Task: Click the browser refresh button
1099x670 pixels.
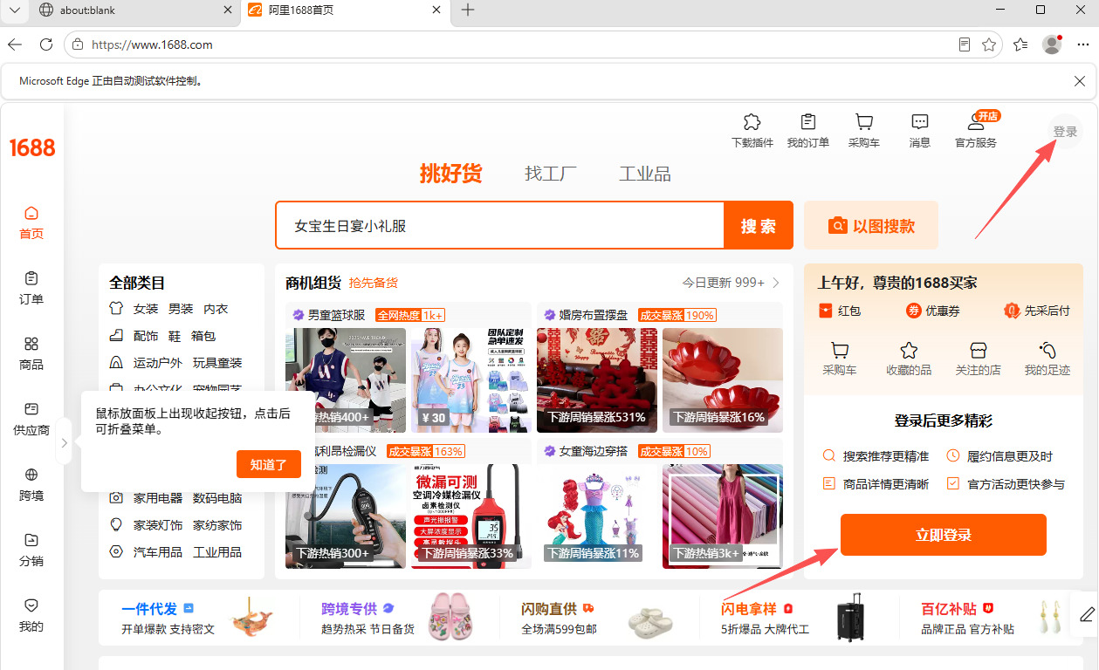Action: click(x=46, y=44)
